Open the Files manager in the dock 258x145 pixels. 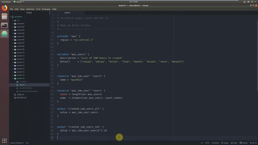(x=4, y=17)
